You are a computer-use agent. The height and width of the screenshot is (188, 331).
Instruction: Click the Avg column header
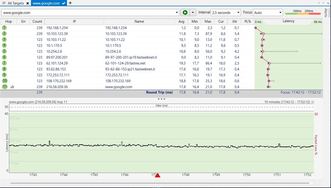click(181, 22)
